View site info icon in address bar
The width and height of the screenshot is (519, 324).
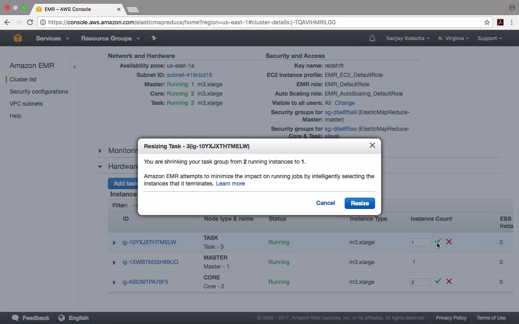tap(43, 22)
